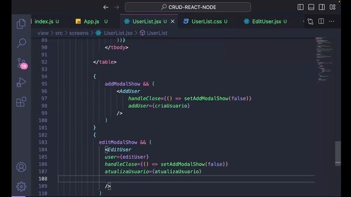Click 'setAddModalShow(false)' on line 97

tap(216, 99)
